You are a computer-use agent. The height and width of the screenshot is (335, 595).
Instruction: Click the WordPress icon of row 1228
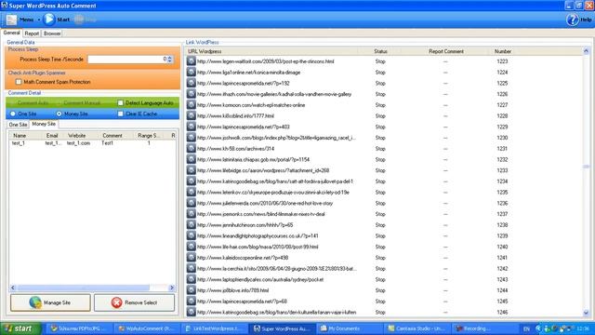point(192,115)
